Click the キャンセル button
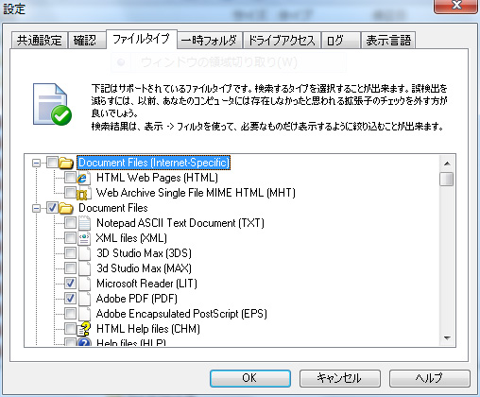 340,378
